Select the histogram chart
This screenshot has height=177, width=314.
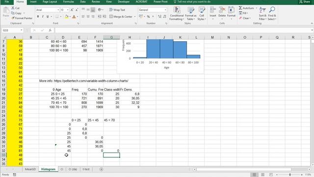click(160, 56)
